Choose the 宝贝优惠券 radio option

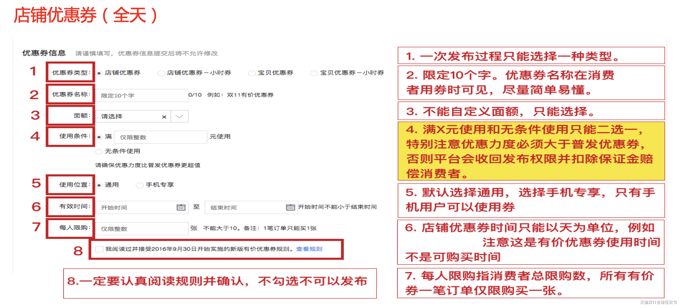click(x=252, y=73)
